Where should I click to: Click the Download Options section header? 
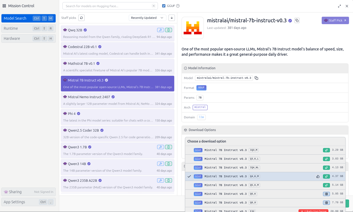pos(265,130)
